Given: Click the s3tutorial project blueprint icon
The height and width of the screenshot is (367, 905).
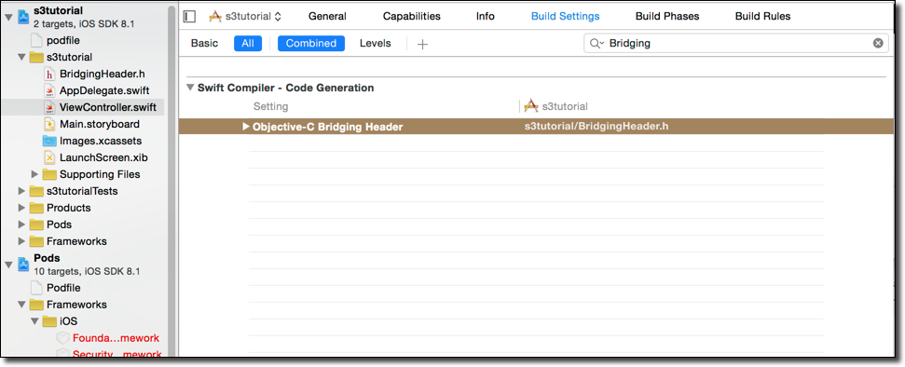Looking at the screenshot, I should click(x=23, y=16).
